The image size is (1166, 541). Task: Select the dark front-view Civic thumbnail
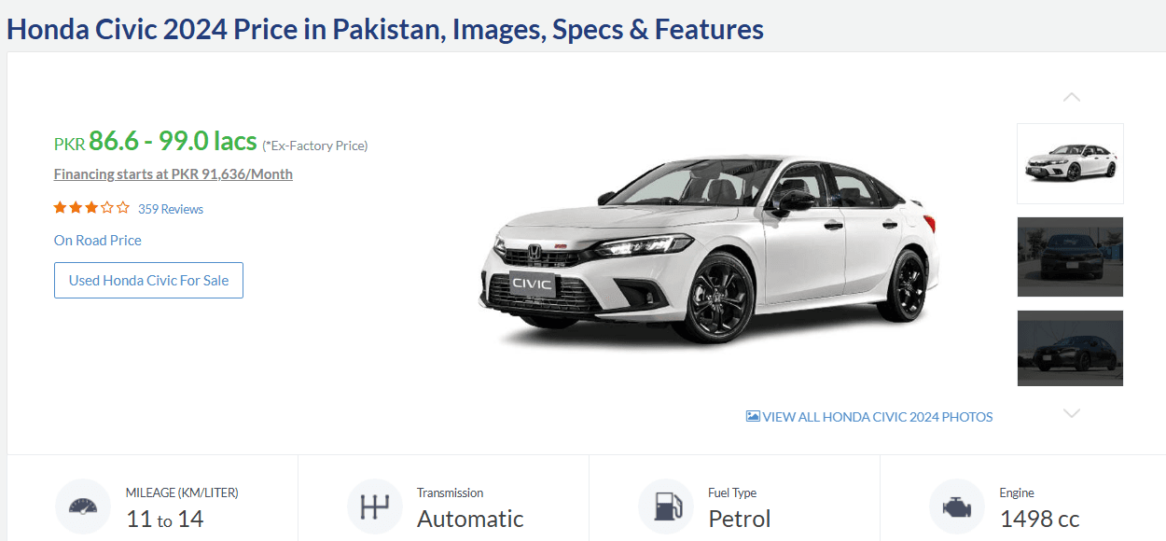[x=1070, y=257]
